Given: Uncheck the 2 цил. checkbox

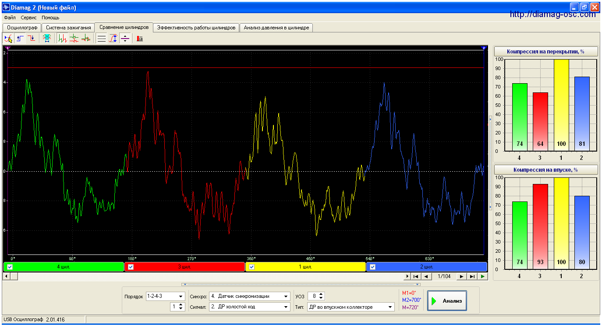Looking at the screenshot, I should click(372, 267).
